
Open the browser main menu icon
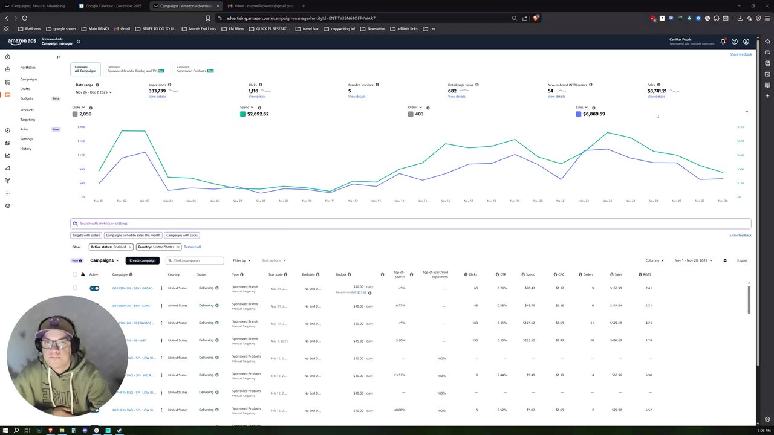(x=768, y=18)
